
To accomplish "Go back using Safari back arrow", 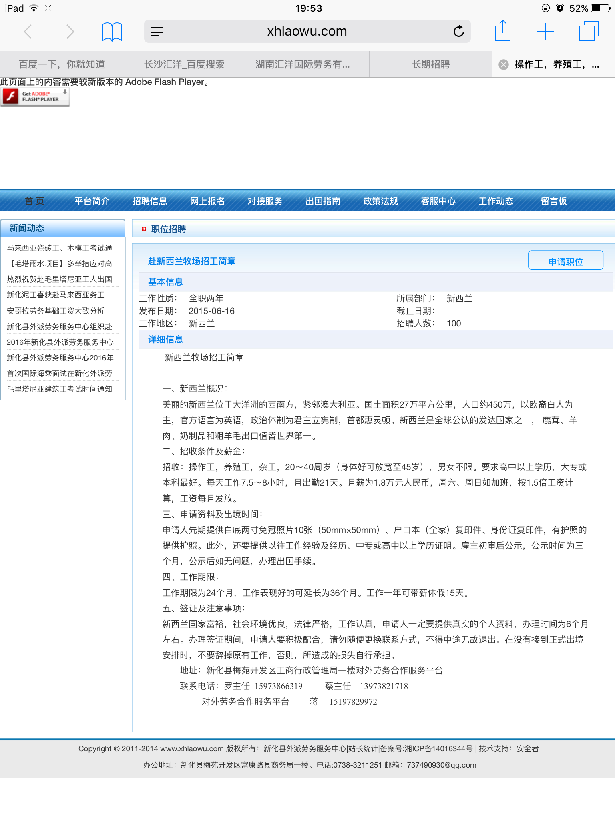I will (x=28, y=31).
